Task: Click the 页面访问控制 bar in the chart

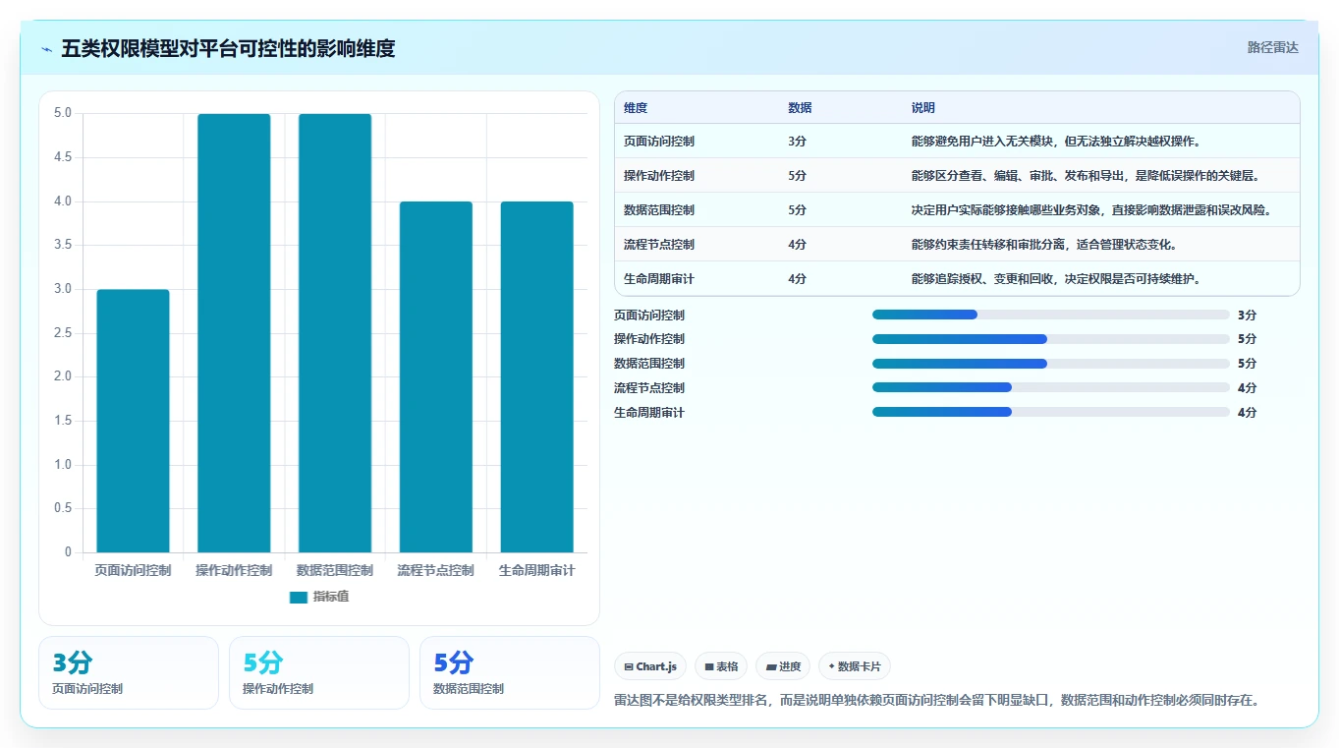Action: (133, 421)
